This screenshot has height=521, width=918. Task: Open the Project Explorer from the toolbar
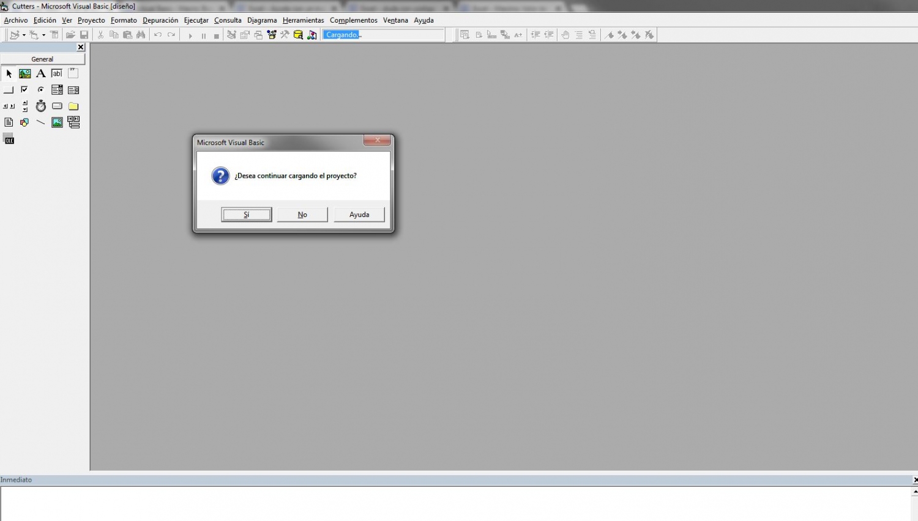(231, 35)
